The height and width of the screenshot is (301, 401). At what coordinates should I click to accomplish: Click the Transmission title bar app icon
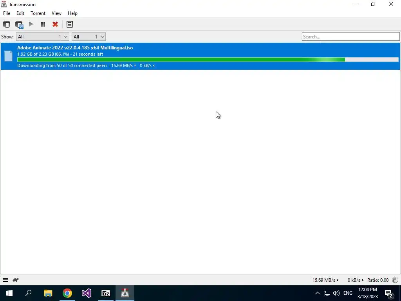[4, 4]
